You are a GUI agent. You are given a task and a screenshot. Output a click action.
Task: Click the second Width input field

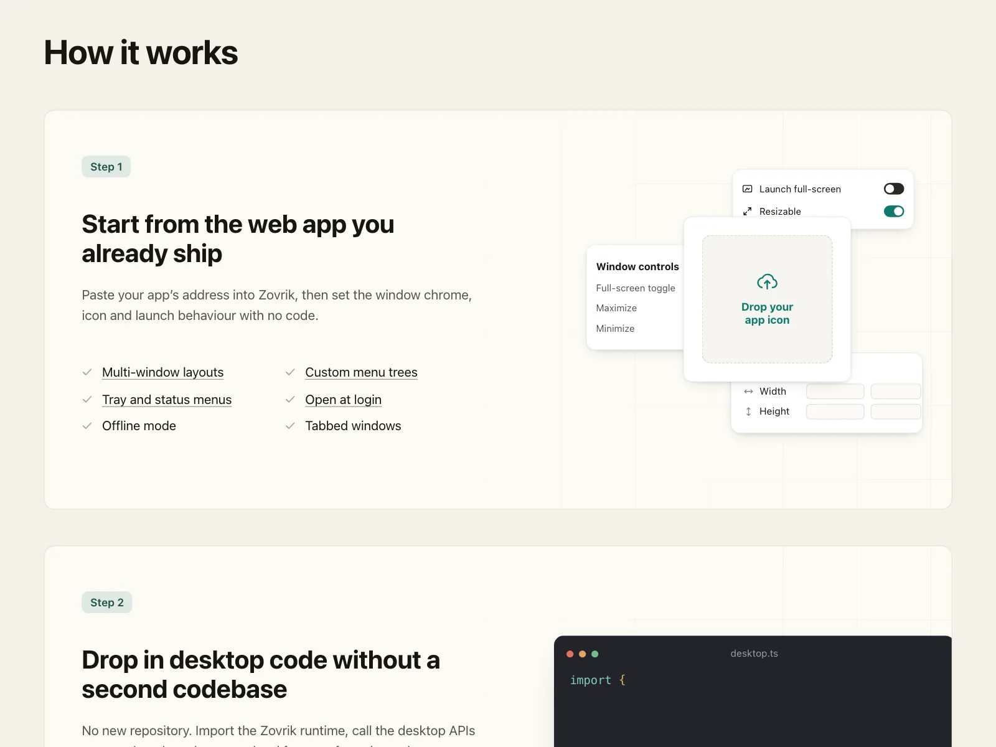click(896, 392)
